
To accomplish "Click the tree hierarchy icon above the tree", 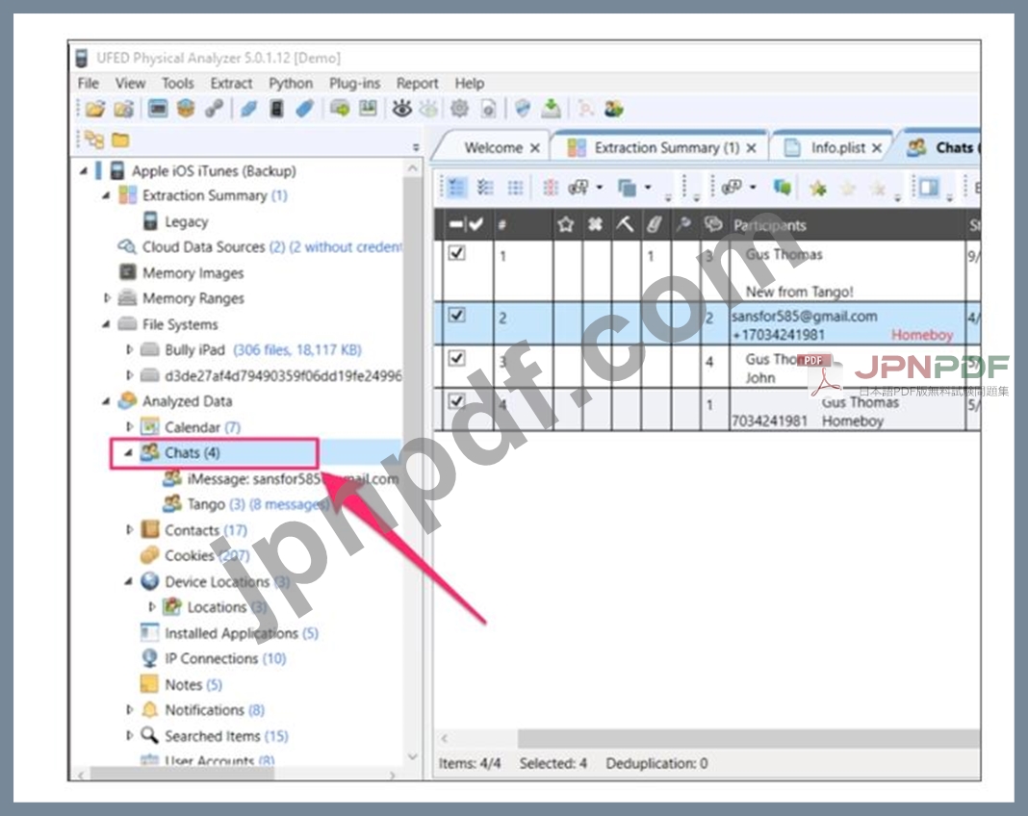I will point(94,140).
